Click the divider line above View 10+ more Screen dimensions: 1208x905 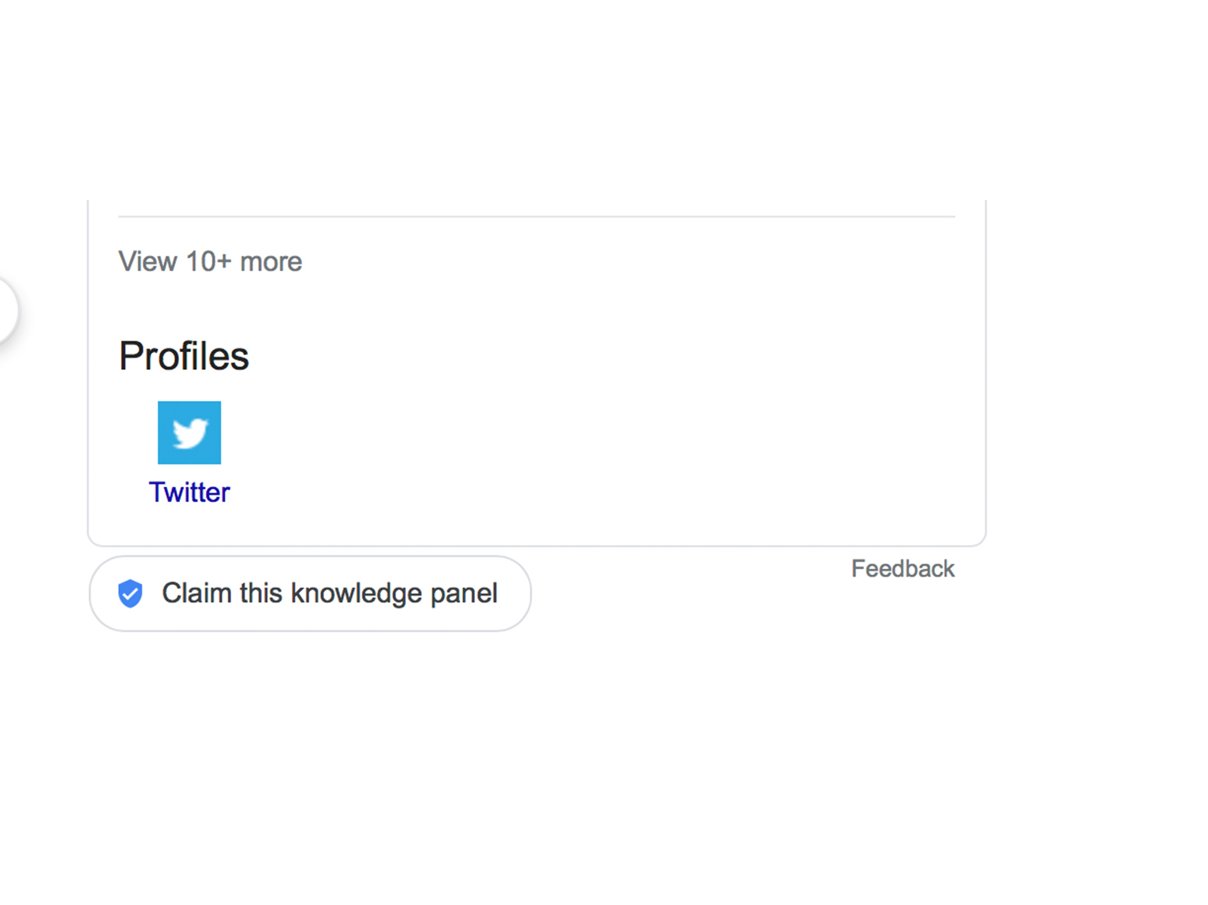(537, 217)
